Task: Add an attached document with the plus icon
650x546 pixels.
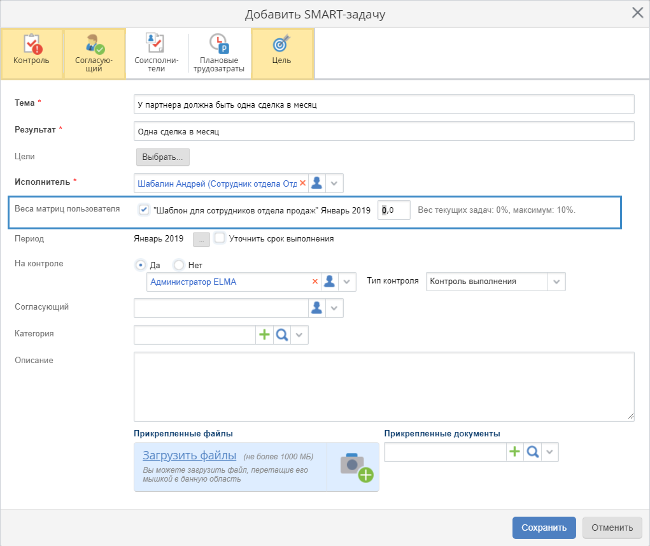Action: tap(514, 452)
